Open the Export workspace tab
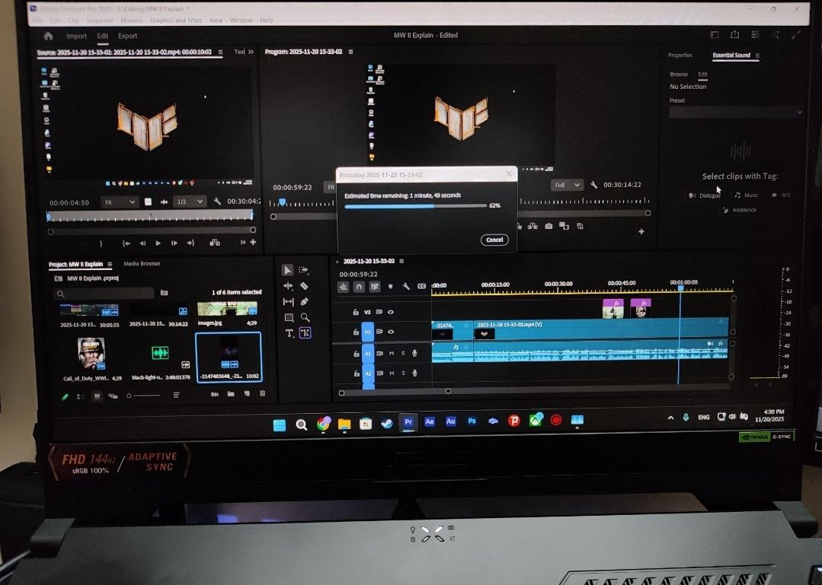Image resolution: width=822 pixels, height=585 pixels. pyautogui.click(x=127, y=36)
